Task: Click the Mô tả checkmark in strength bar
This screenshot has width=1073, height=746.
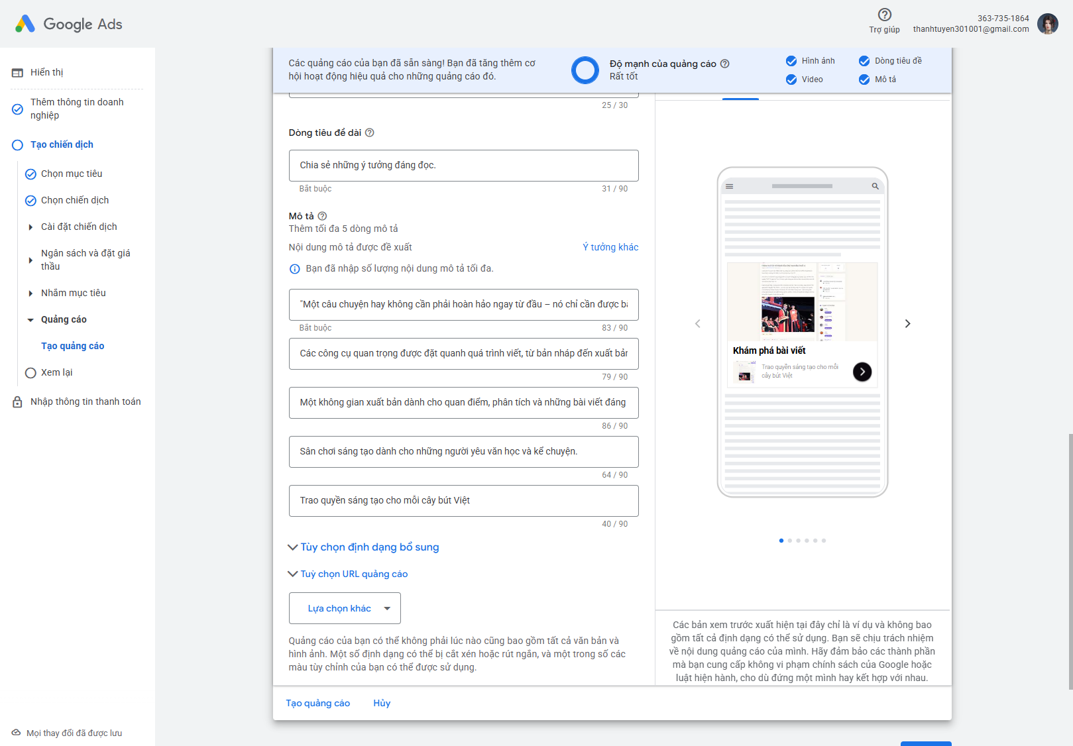Action: 864,80
